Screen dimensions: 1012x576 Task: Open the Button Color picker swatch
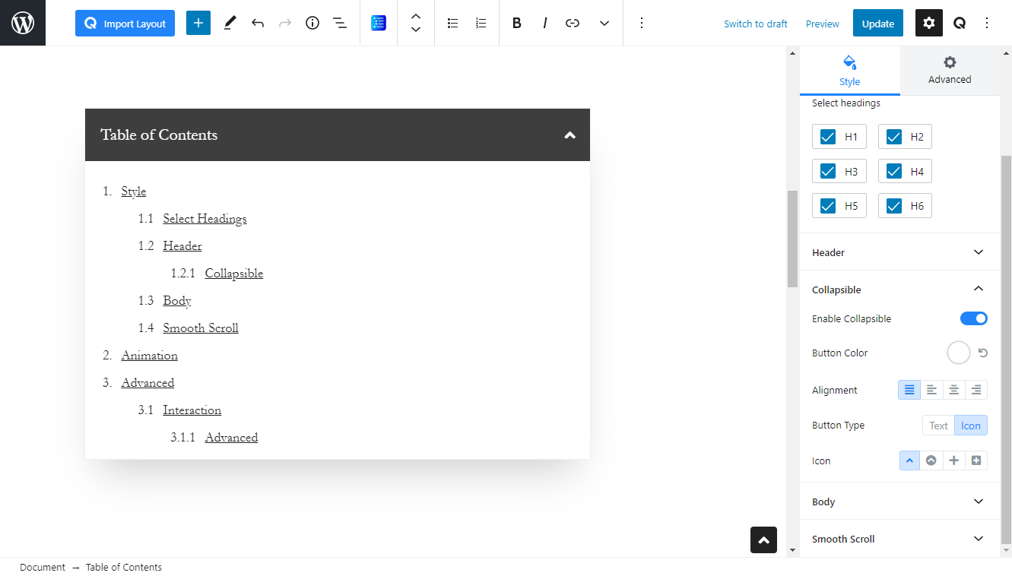tap(959, 353)
